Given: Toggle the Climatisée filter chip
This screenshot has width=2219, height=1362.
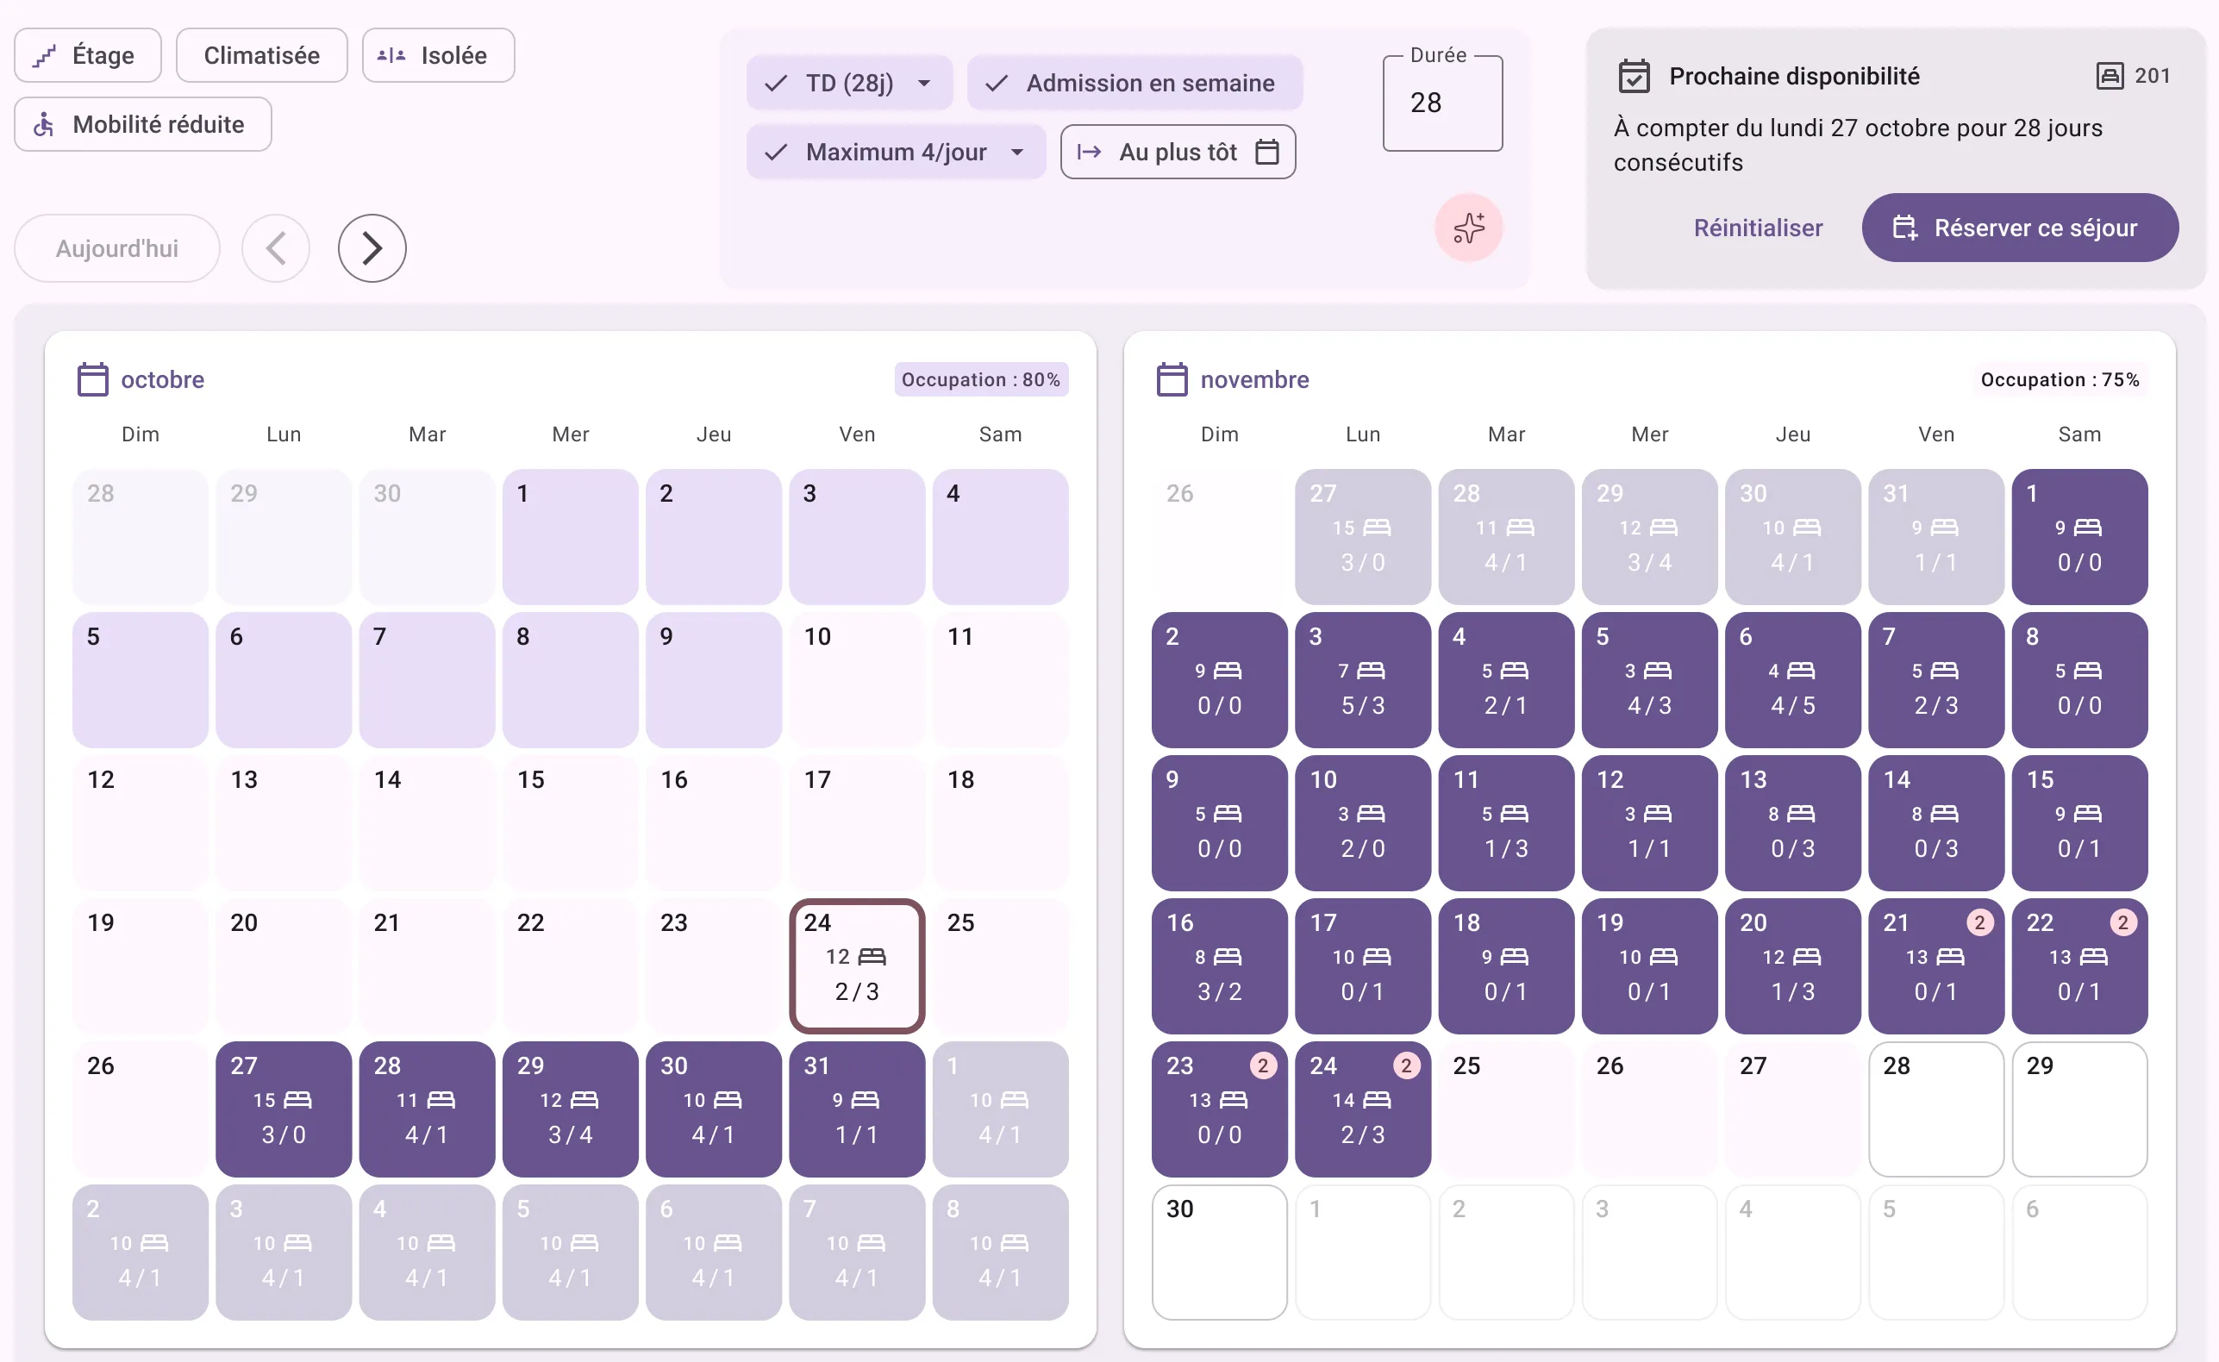Looking at the screenshot, I should pyautogui.click(x=261, y=55).
